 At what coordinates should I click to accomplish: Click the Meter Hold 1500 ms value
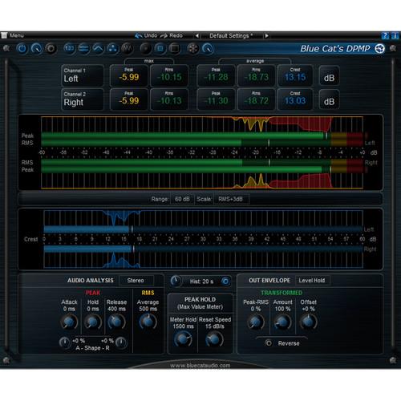point(183,326)
